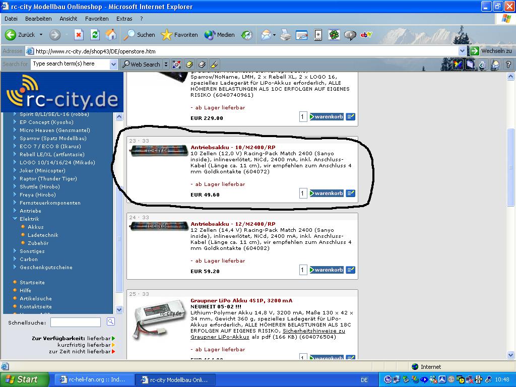Open the Favoriten menu in menu bar

pyautogui.click(x=97, y=19)
